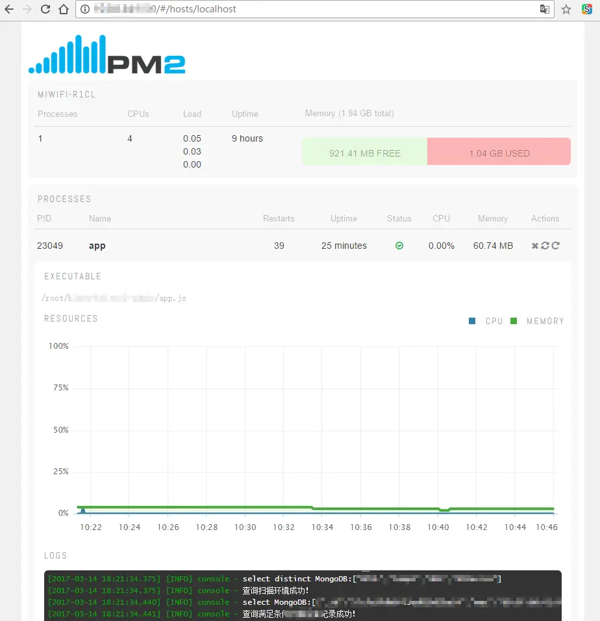Click the process Uptime 25 minutes value
The image size is (600, 621).
344,246
